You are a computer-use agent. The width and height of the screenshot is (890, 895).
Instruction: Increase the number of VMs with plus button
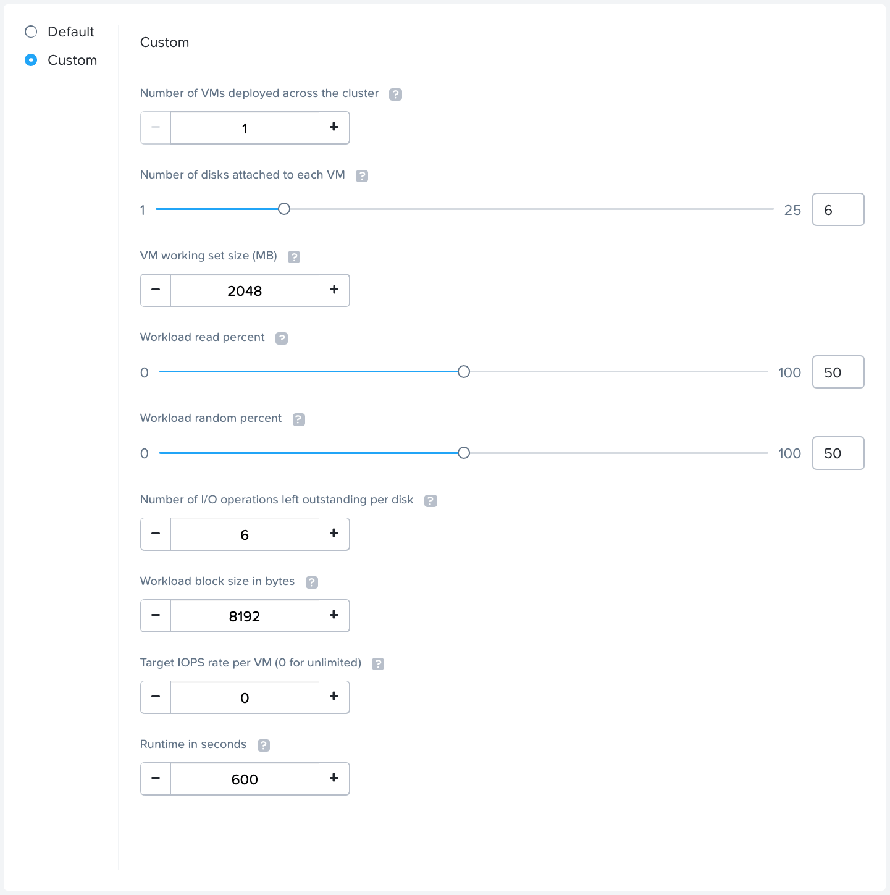tap(334, 127)
